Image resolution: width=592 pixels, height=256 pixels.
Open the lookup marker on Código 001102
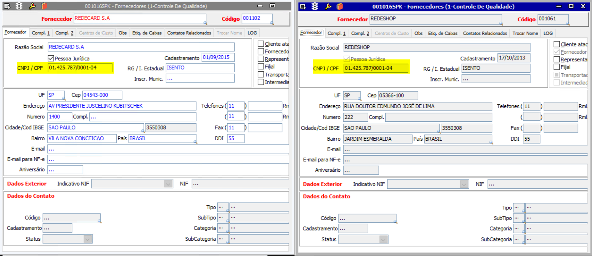tap(271, 23)
